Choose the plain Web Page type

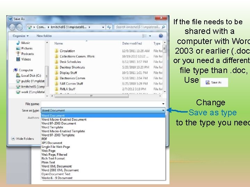coord(103,151)
